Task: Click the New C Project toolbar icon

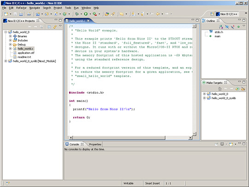Action: pyautogui.click(x=38, y=14)
